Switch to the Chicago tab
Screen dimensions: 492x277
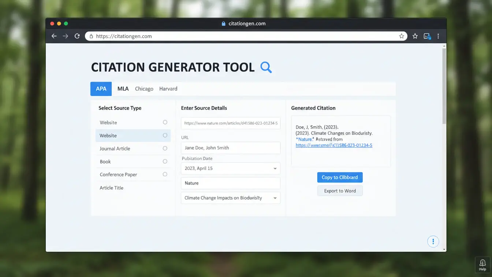click(144, 89)
